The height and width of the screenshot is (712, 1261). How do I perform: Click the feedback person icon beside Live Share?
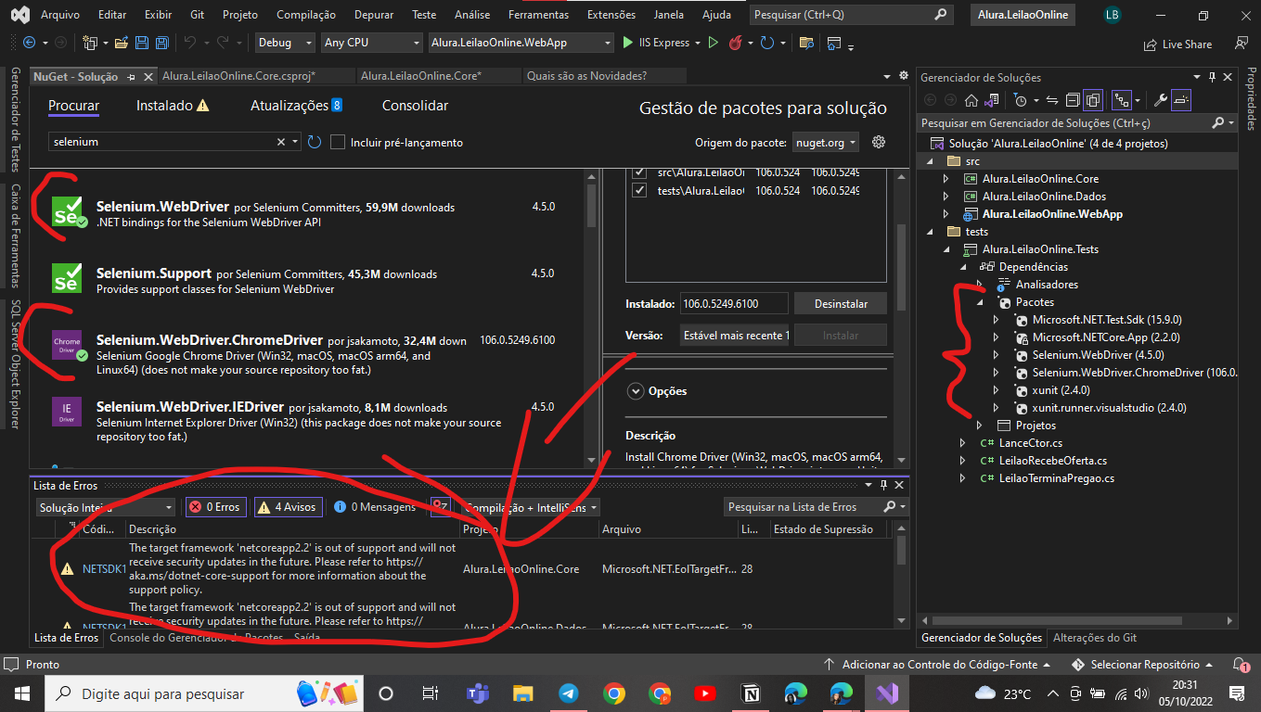tap(1241, 43)
